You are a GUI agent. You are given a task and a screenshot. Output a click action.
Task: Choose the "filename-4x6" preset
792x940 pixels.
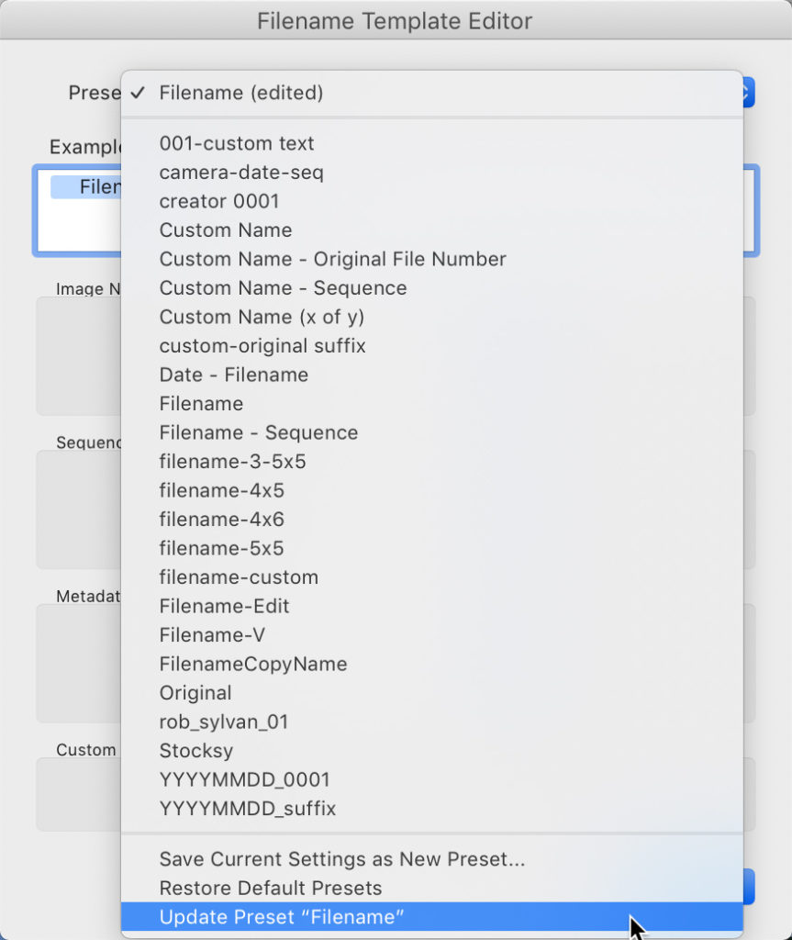click(221, 520)
